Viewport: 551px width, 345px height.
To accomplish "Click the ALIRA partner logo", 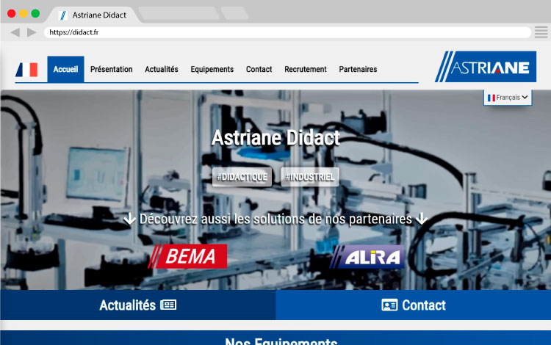I will pyautogui.click(x=367, y=257).
